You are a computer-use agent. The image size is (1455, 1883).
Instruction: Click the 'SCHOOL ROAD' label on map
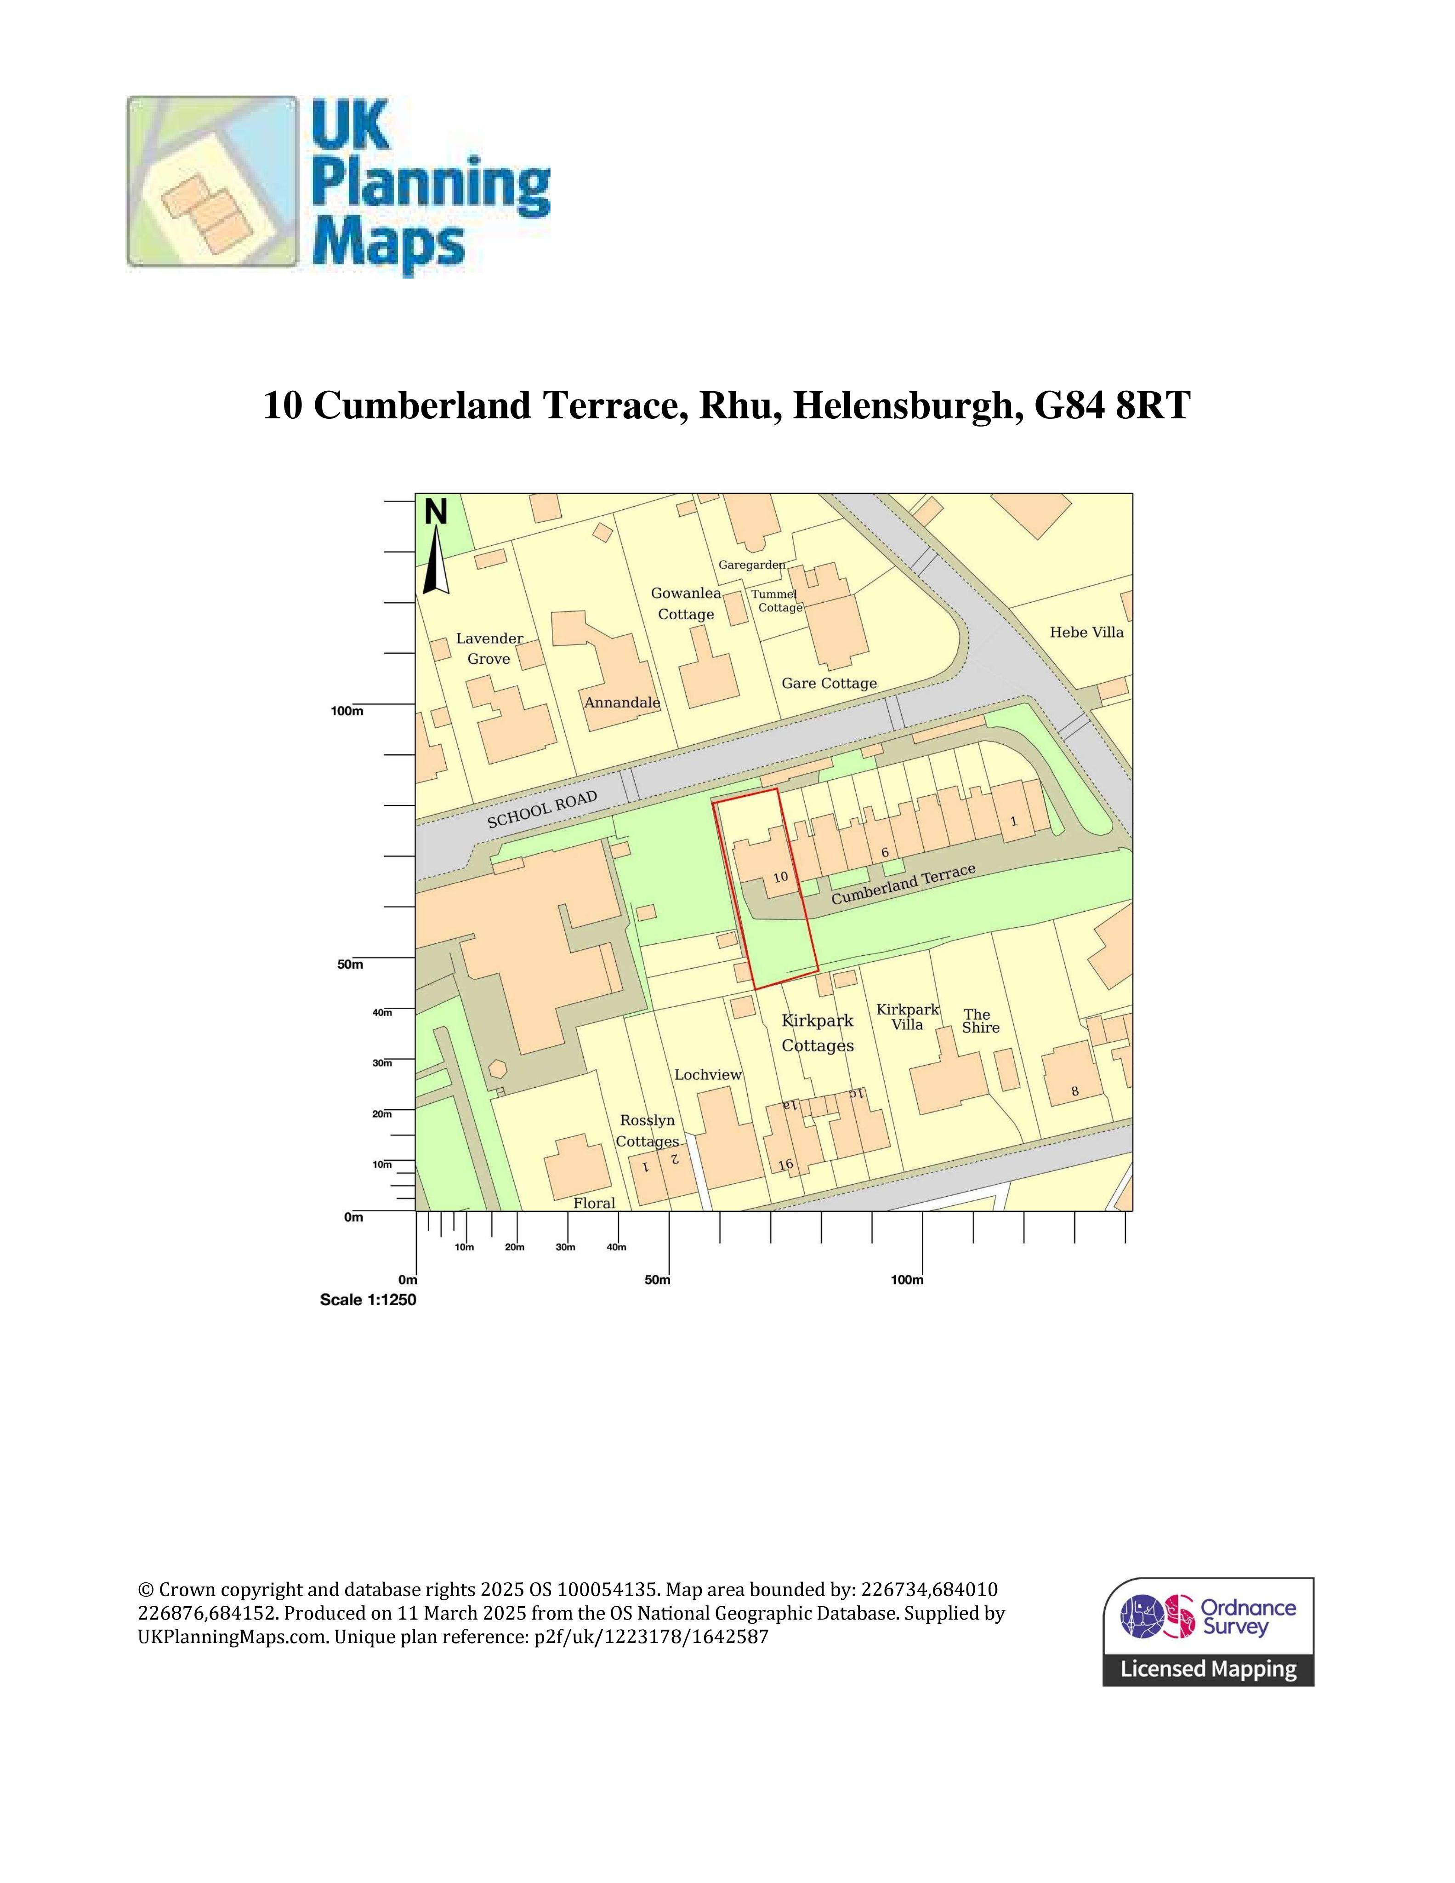(542, 810)
